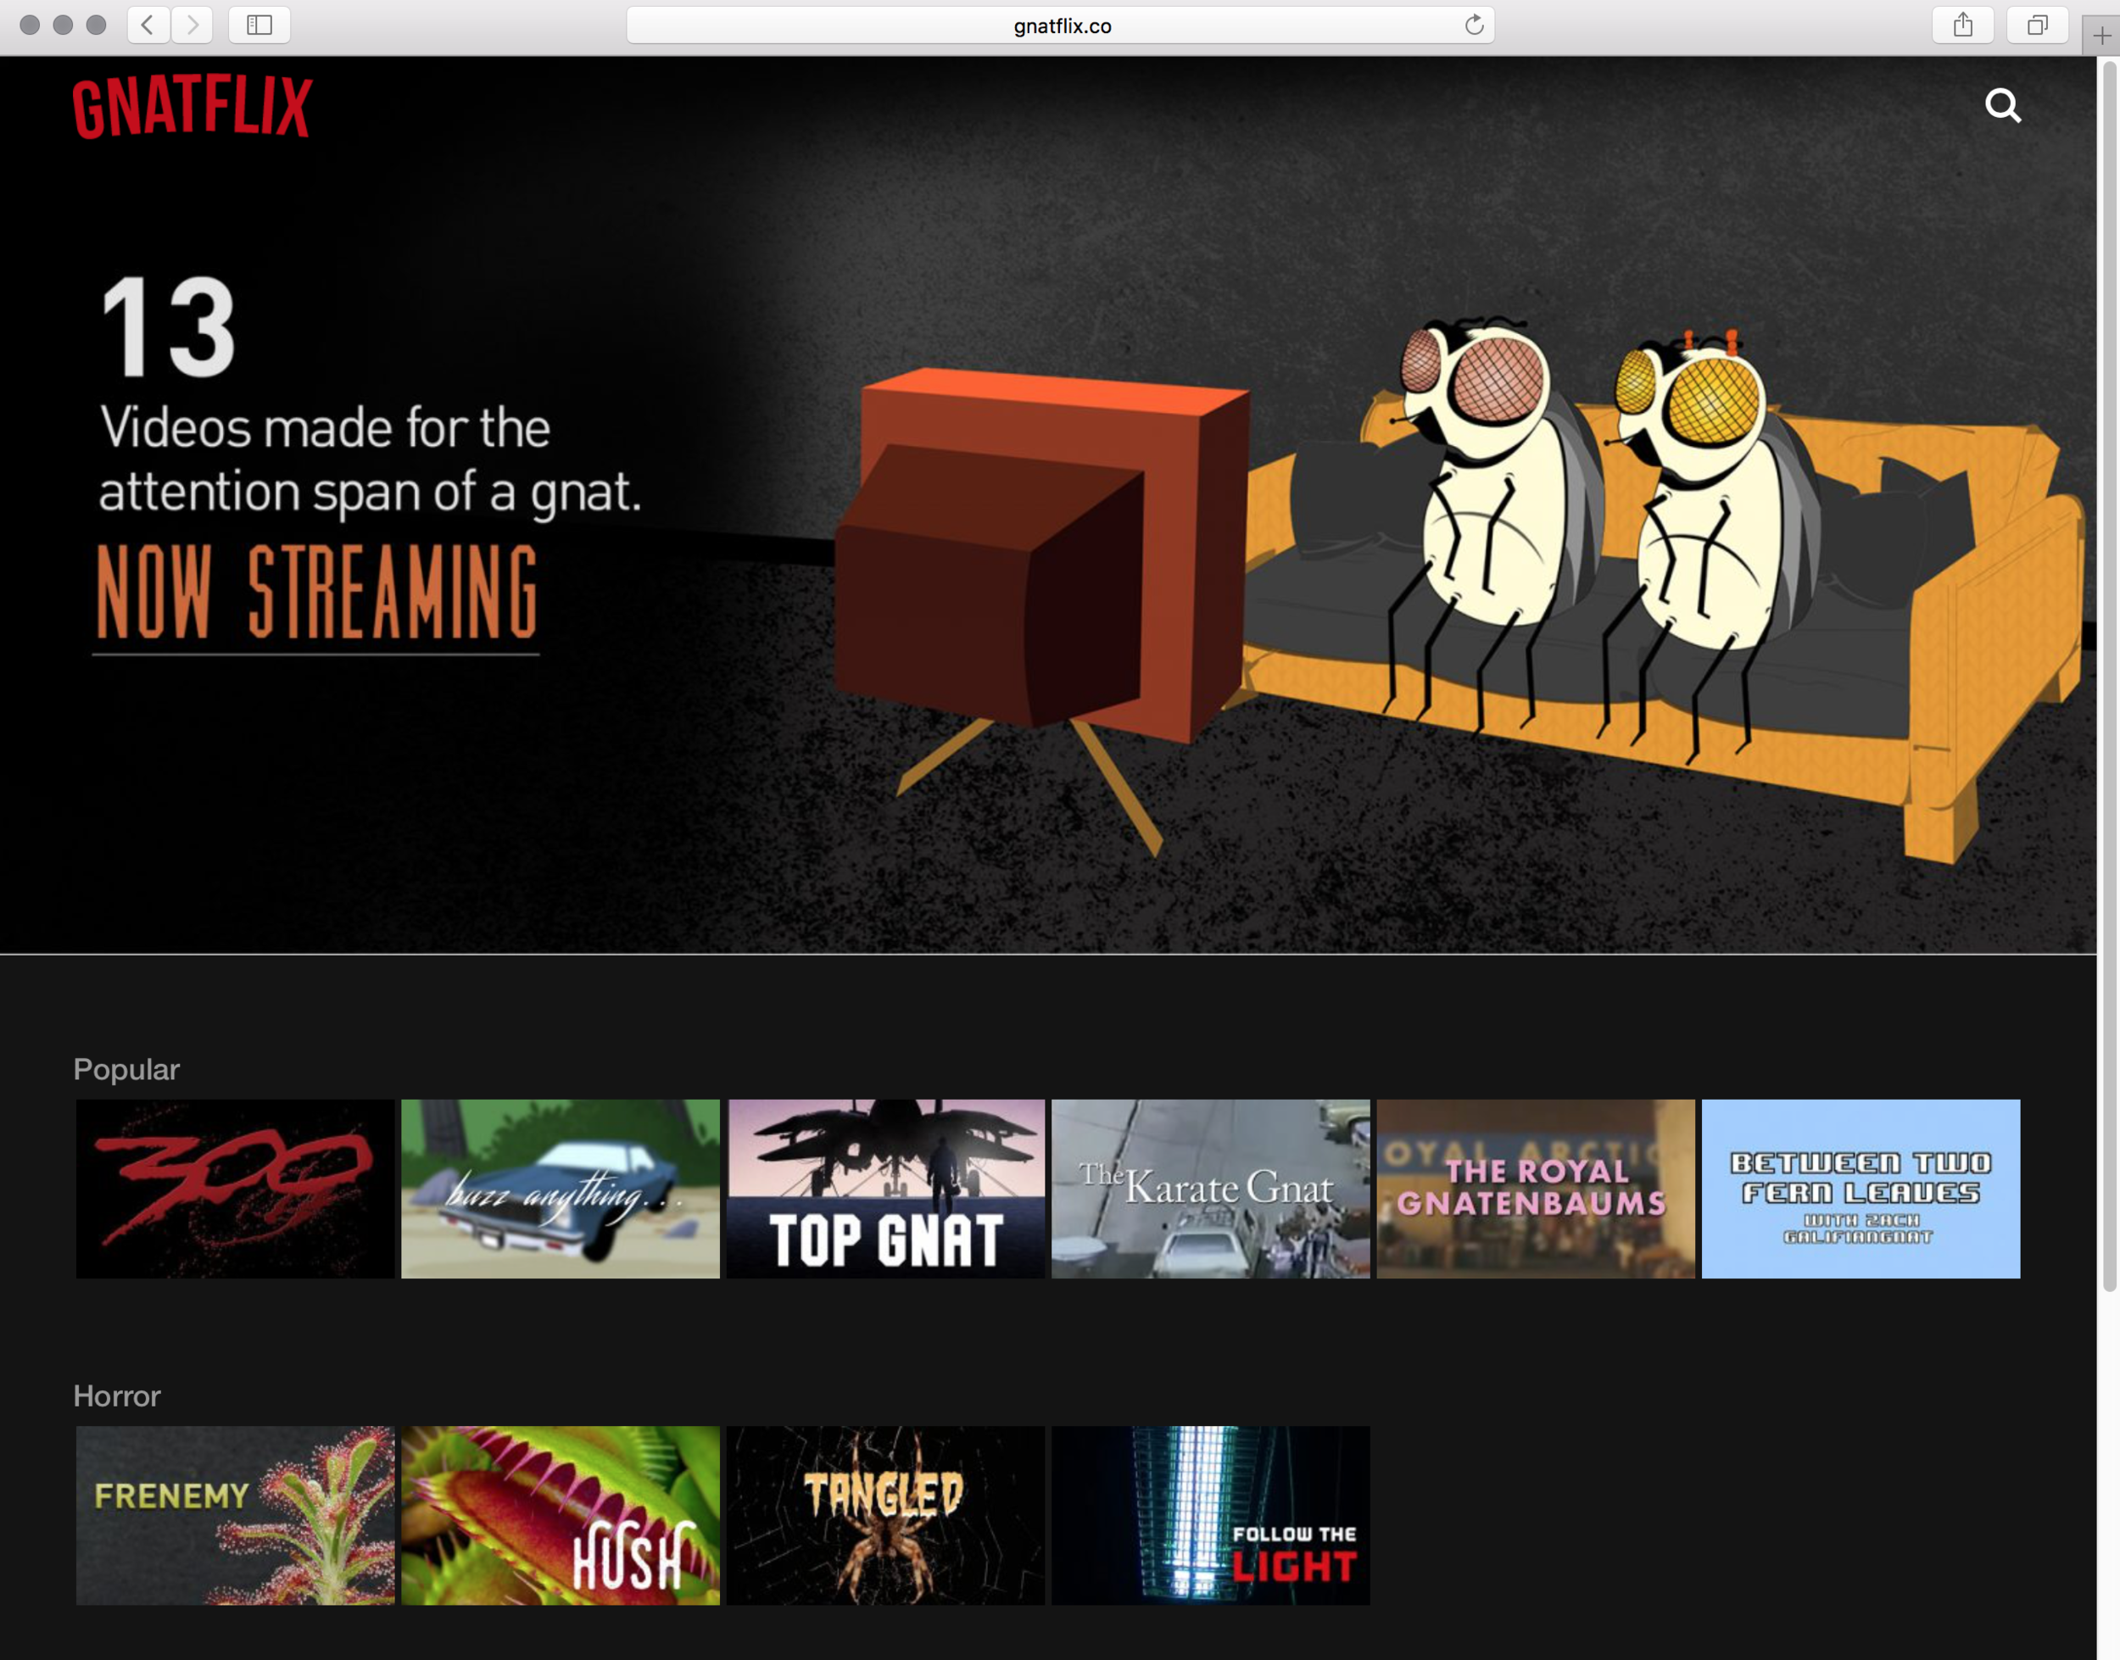The height and width of the screenshot is (1660, 2120).
Task: Open a new tab with the plus button
Action: click(2100, 37)
